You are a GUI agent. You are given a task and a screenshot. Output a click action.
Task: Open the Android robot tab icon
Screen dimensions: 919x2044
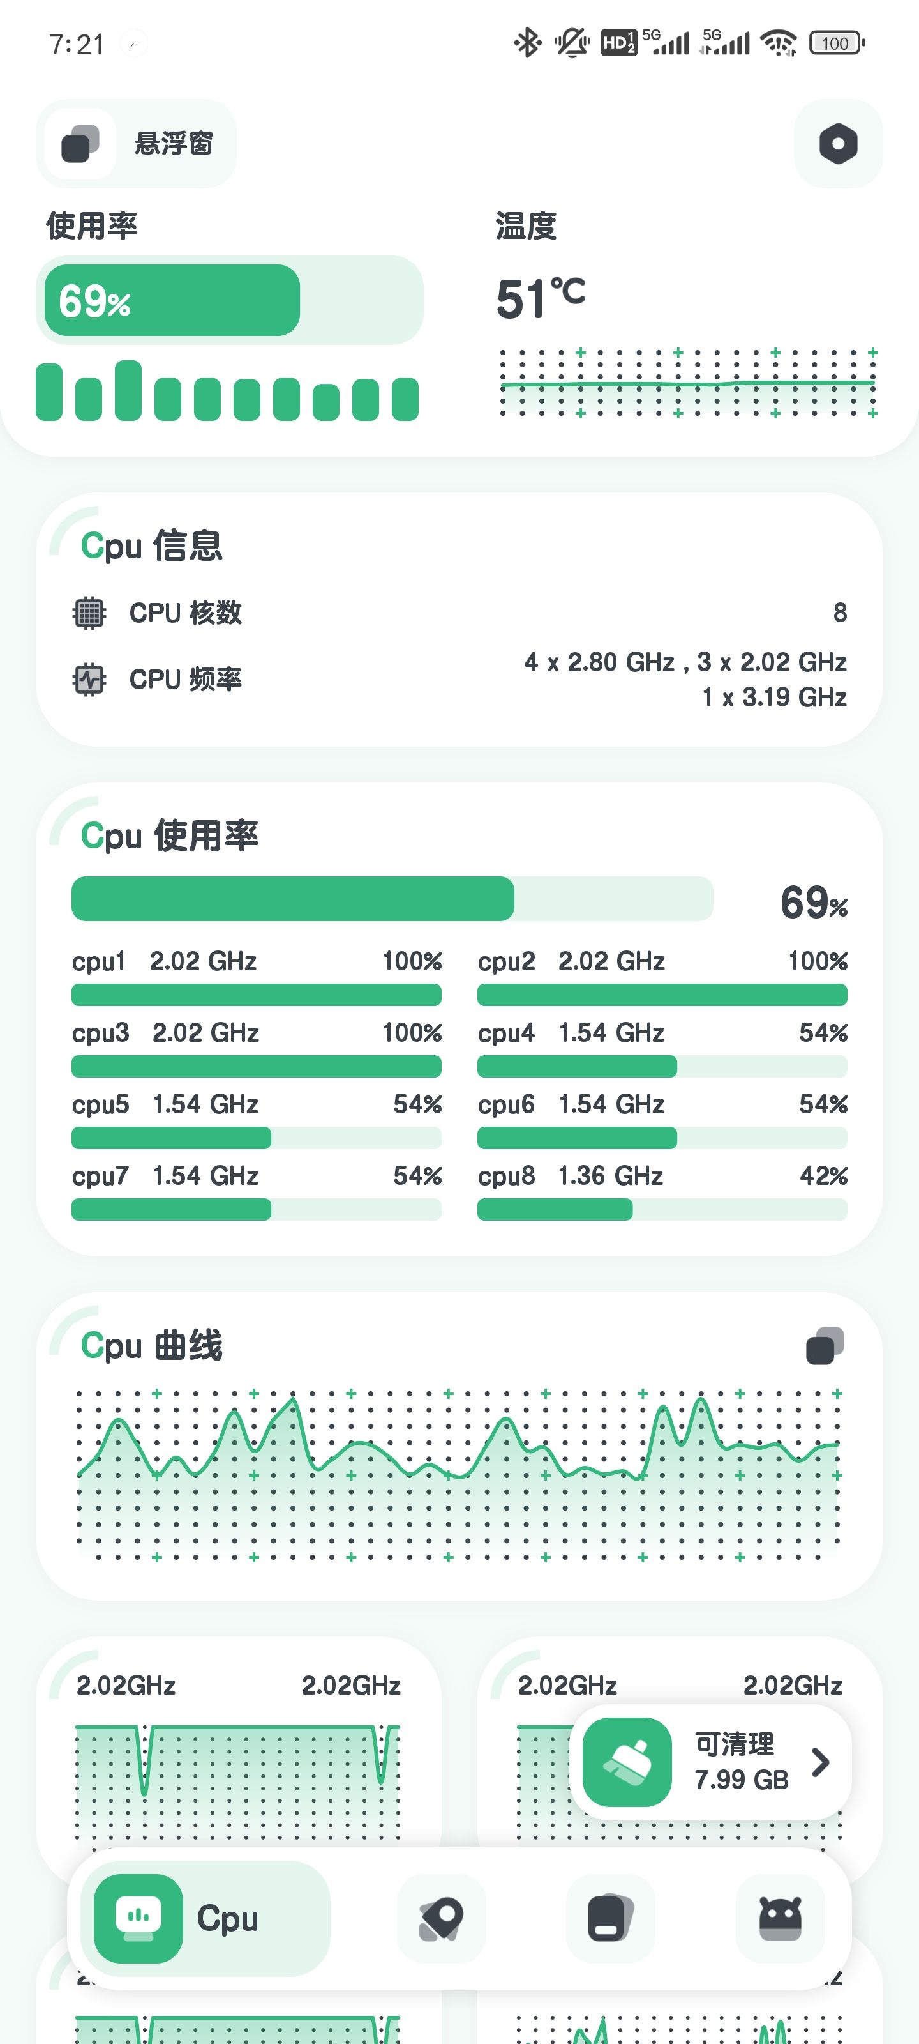tap(781, 1918)
